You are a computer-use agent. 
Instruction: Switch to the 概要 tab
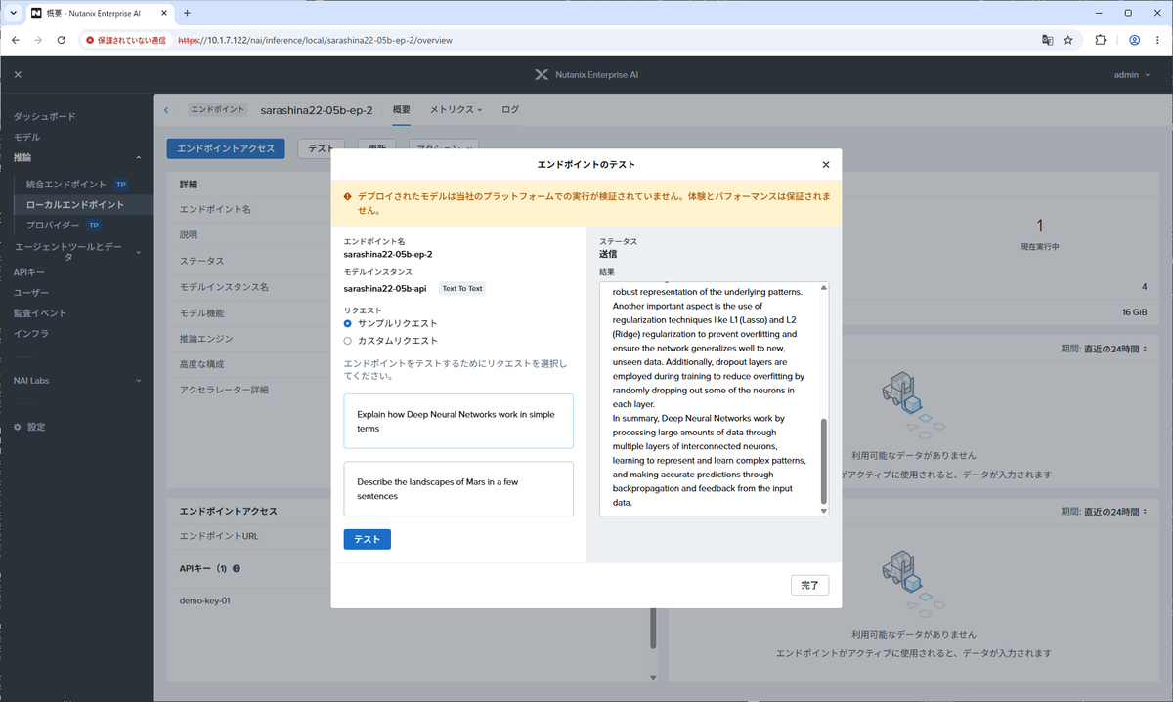point(402,110)
